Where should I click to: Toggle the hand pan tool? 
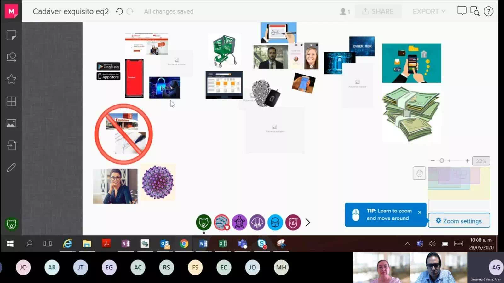point(419,173)
